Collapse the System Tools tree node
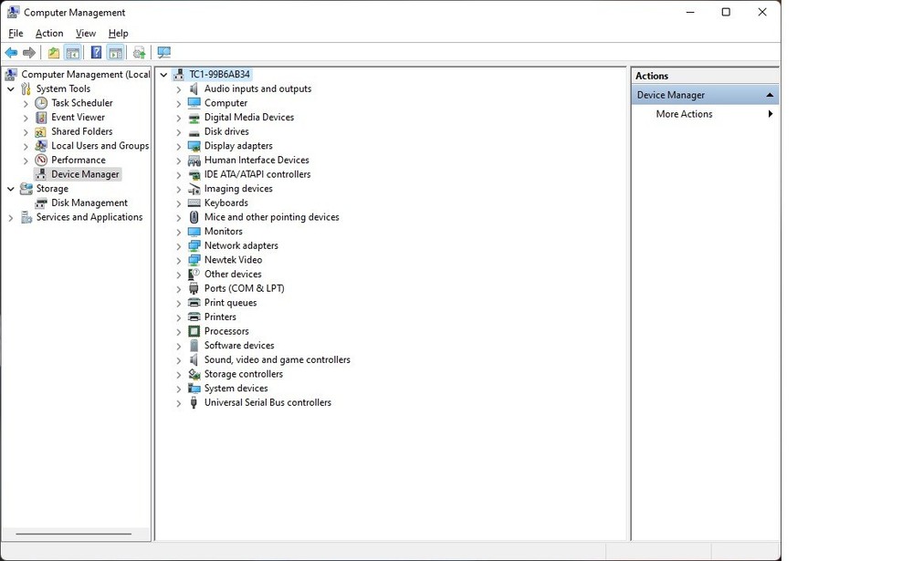The height and width of the screenshot is (561, 913). pos(11,89)
